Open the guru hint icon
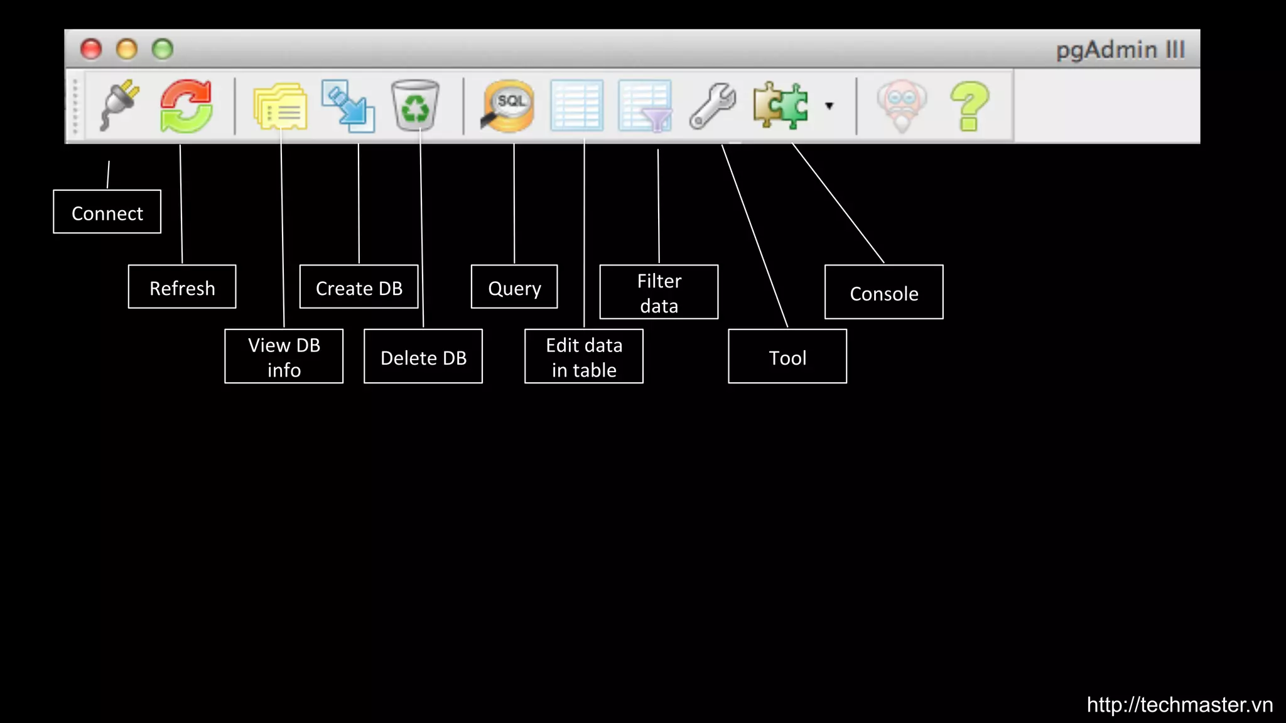1286x723 pixels. click(x=902, y=105)
